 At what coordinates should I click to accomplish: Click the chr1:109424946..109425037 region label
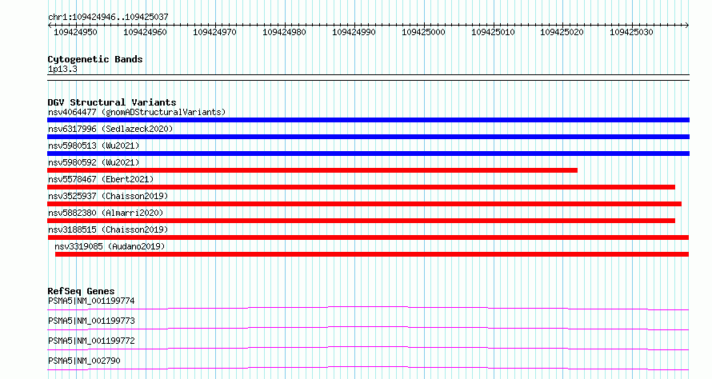pos(108,17)
